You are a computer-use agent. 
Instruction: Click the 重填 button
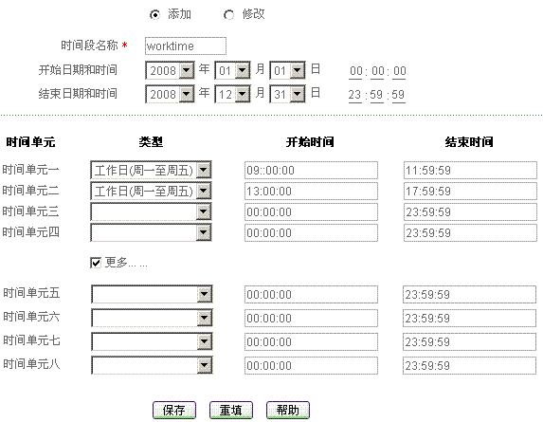click(x=231, y=411)
